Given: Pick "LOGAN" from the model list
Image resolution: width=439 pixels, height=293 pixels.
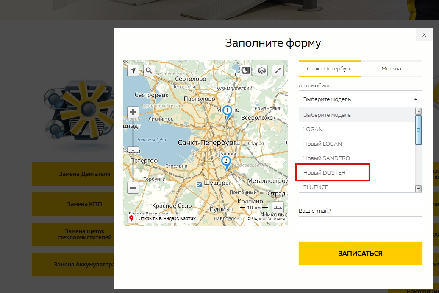Looking at the screenshot, I should tap(313, 130).
